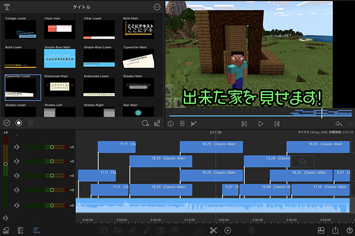Jump to previous edit point
Viewport: 355px width, 236px height.
244,124
